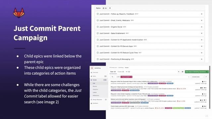The width and height of the screenshot is (212, 119).
Task: Click the GitLab fox logo
Action: click(19, 13)
